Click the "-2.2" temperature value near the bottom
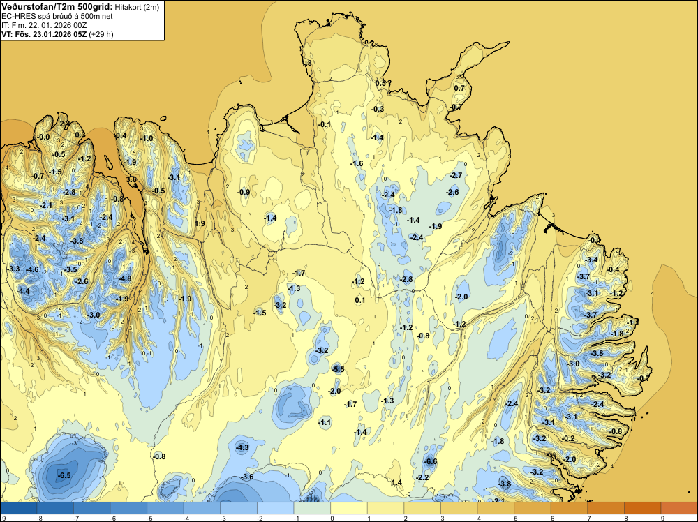 (422, 477)
